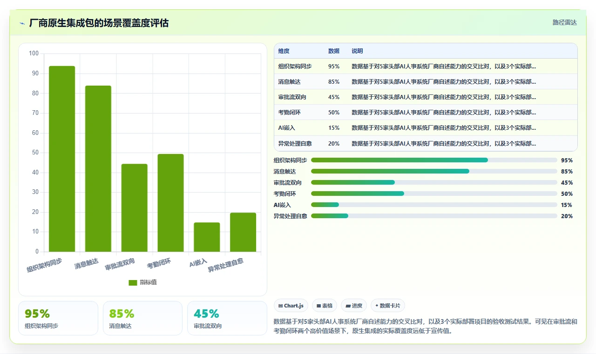Click the 50% label beside progress bars

coord(567,194)
